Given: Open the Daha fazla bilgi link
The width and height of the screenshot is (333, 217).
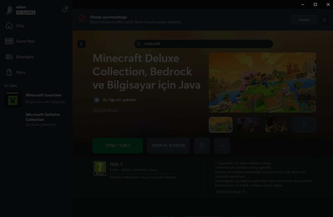Looking at the screenshot, I should (x=228, y=191).
